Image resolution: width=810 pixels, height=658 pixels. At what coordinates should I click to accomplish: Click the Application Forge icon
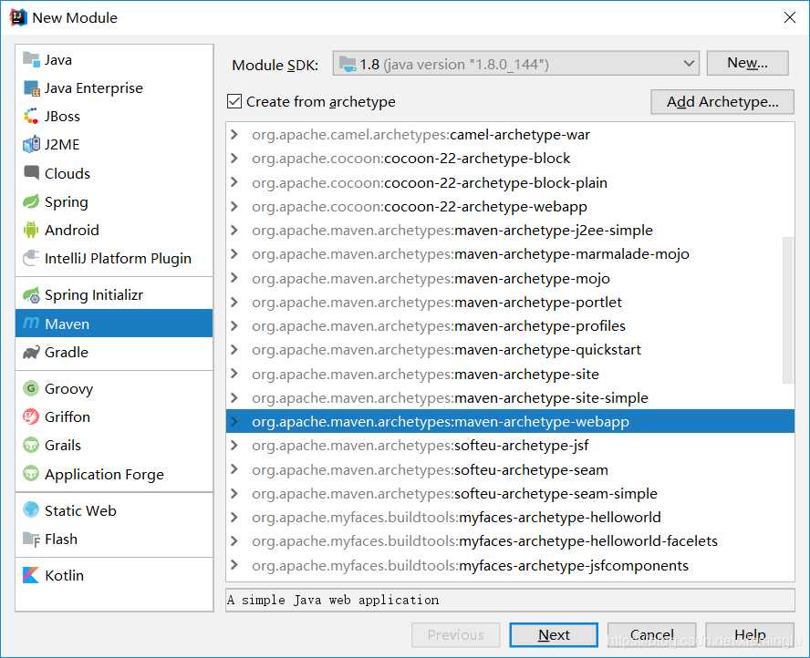[31, 473]
